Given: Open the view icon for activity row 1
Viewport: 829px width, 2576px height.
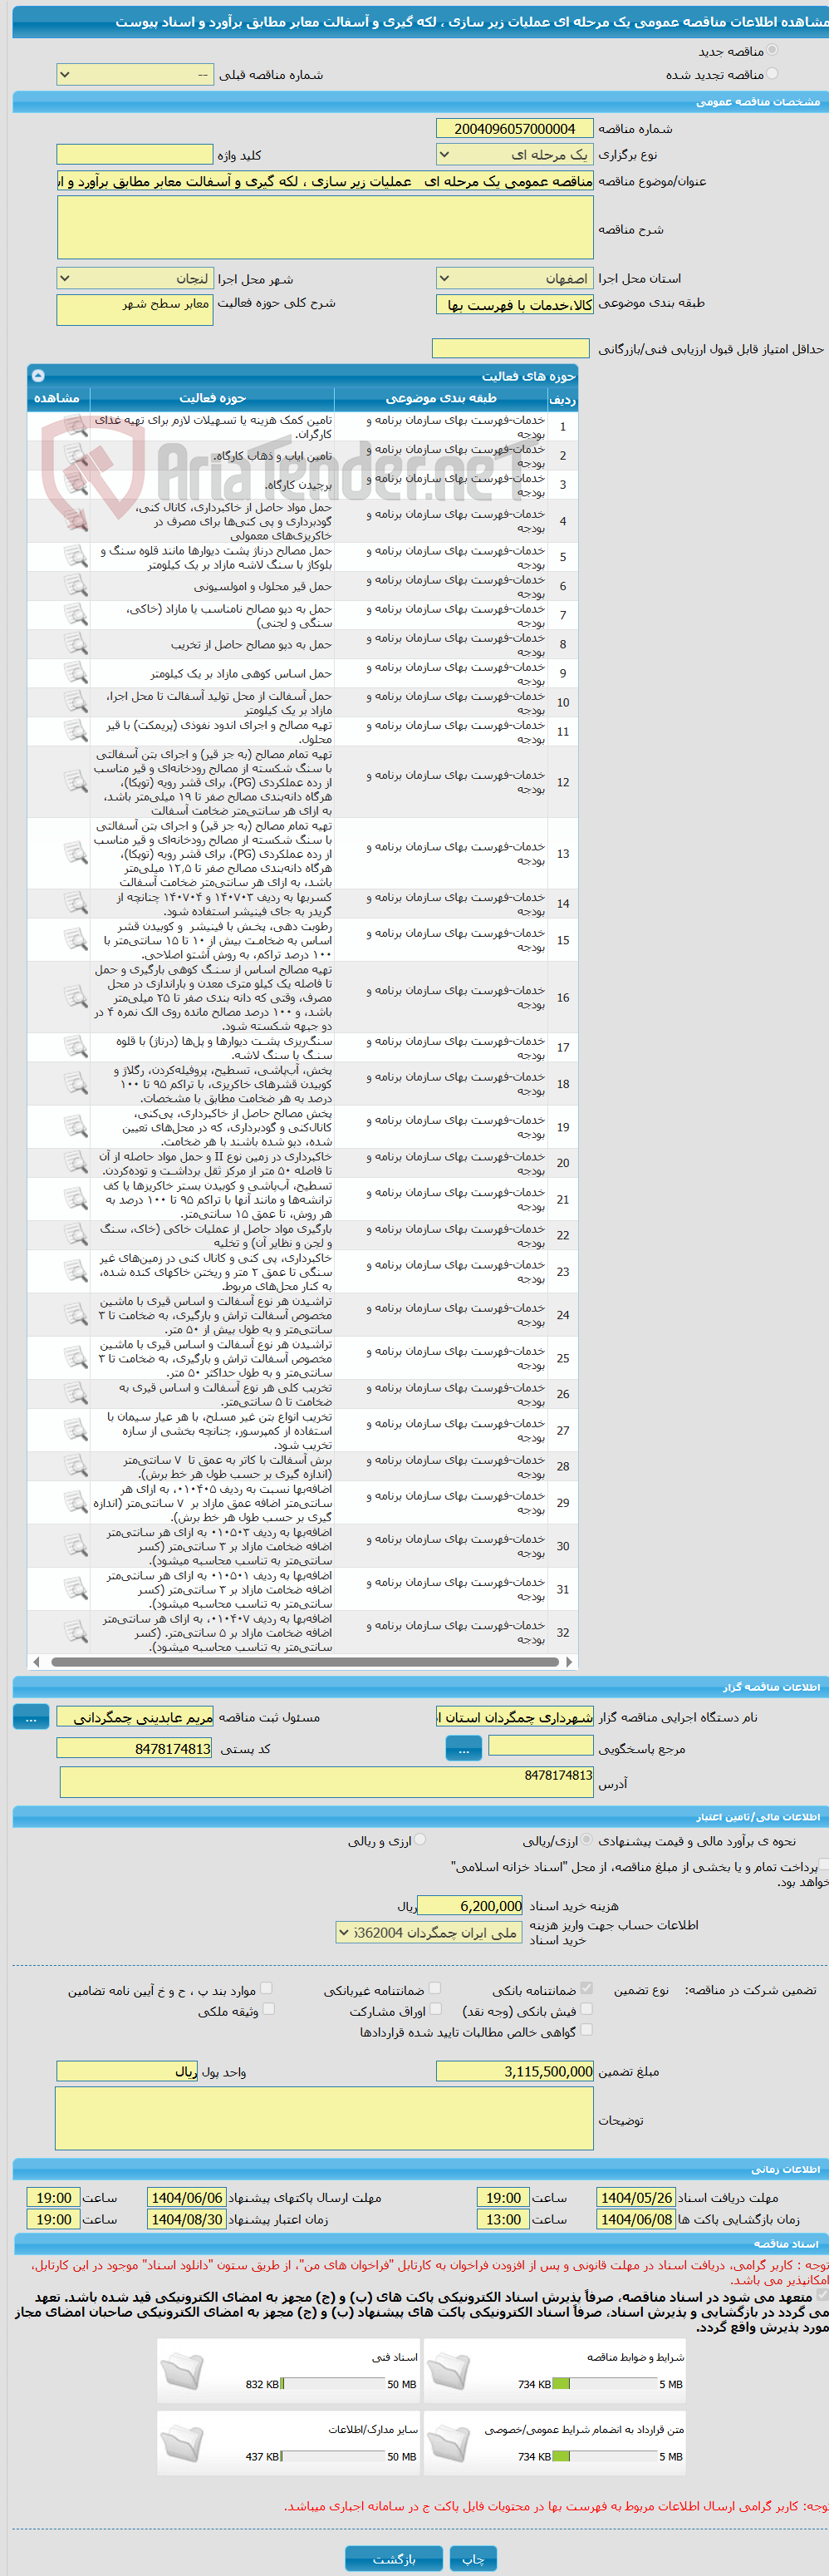Looking at the screenshot, I should (x=75, y=427).
